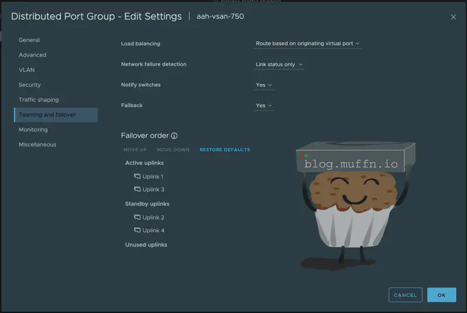The width and height of the screenshot is (467, 313).
Task: Click the Uplink 1 adapter icon
Action: [x=138, y=176]
